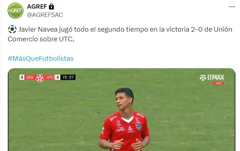Screen dimensions: 240x151
Task: Click the padlock icon next to AGREF
Action: 52,6
